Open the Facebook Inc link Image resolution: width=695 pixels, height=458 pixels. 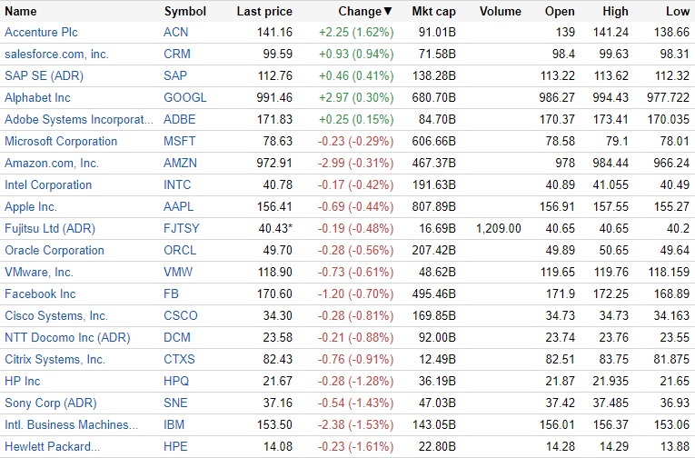(x=40, y=294)
